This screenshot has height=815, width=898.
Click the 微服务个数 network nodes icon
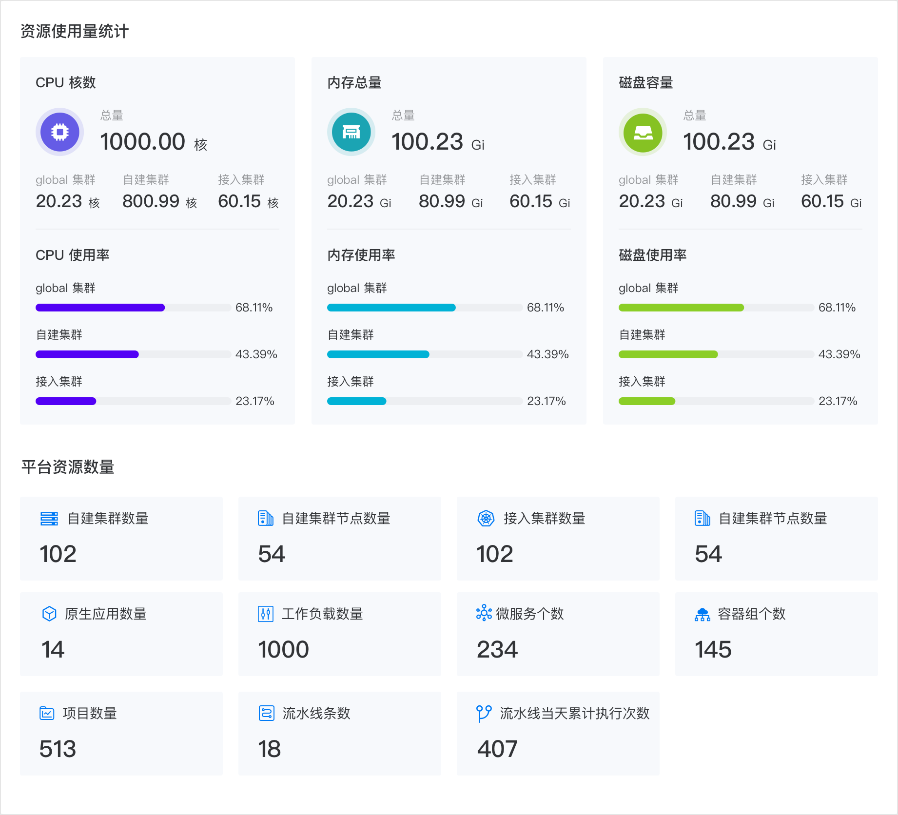click(x=484, y=613)
